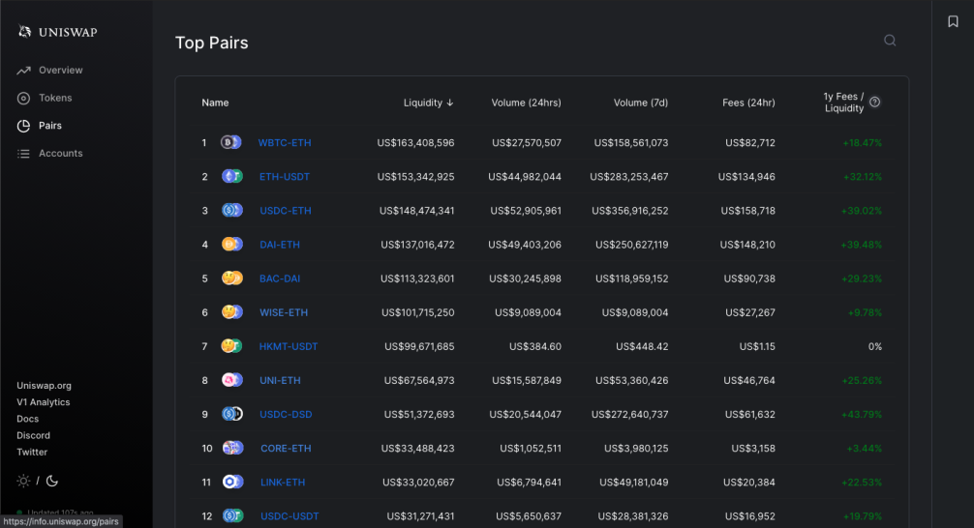The image size is (974, 528).
Task: Click the bookmark icon in the top corner
Action: [x=953, y=21]
